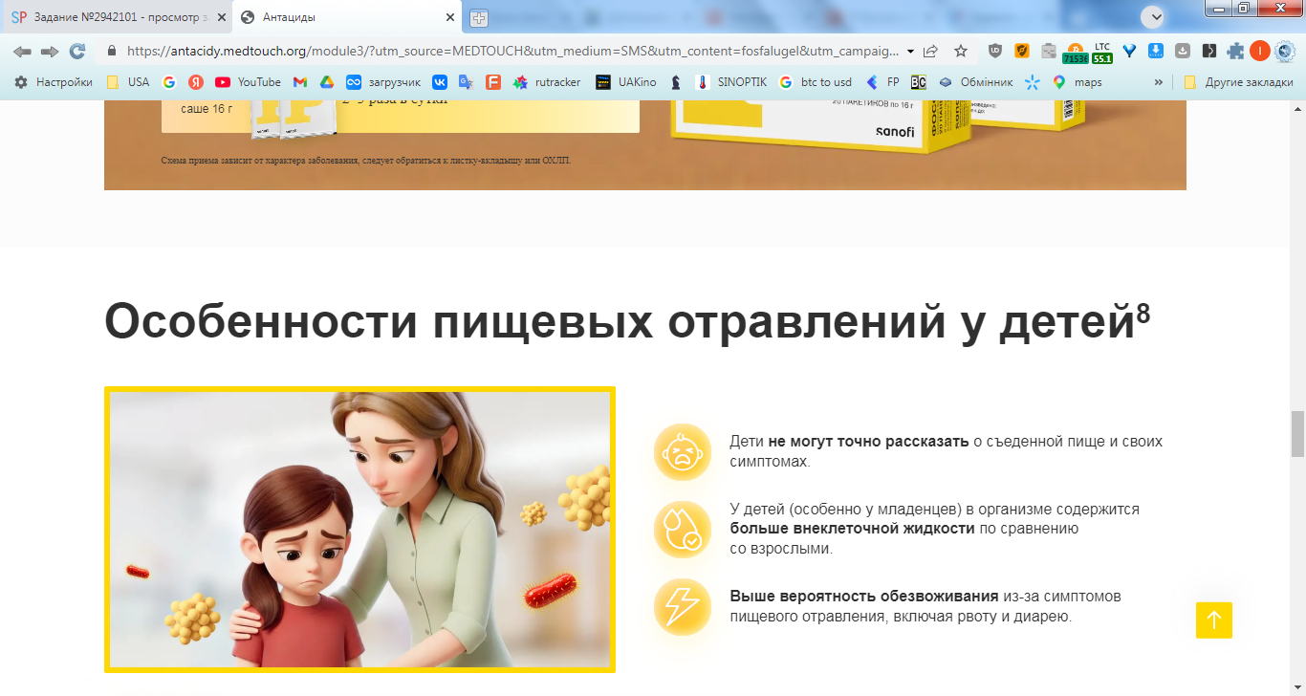Image resolution: width=1306 pixels, height=696 pixels.
Task: Open the FP bookmark
Action: 882,82
